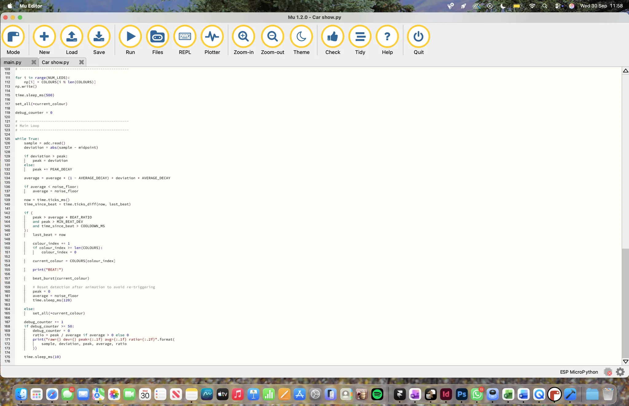Tidy the code formatting
Screen dimensions: 629x406
click(360, 40)
